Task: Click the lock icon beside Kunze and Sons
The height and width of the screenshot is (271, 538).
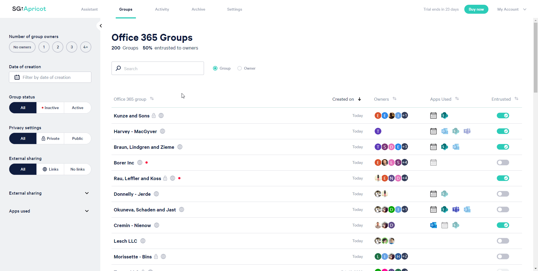Action: click(x=154, y=116)
